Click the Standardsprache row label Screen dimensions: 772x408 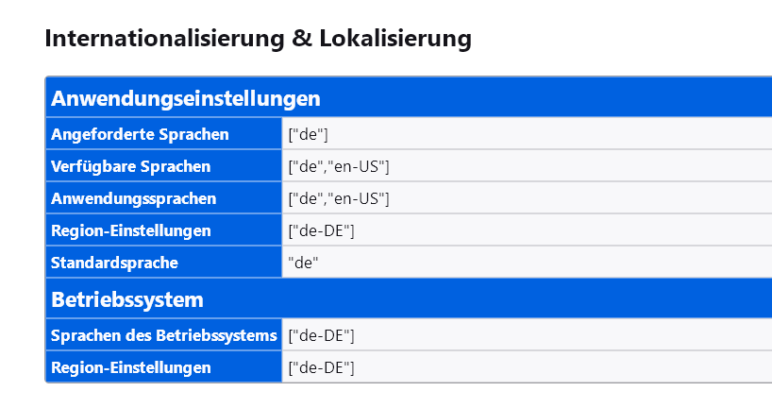(x=115, y=263)
